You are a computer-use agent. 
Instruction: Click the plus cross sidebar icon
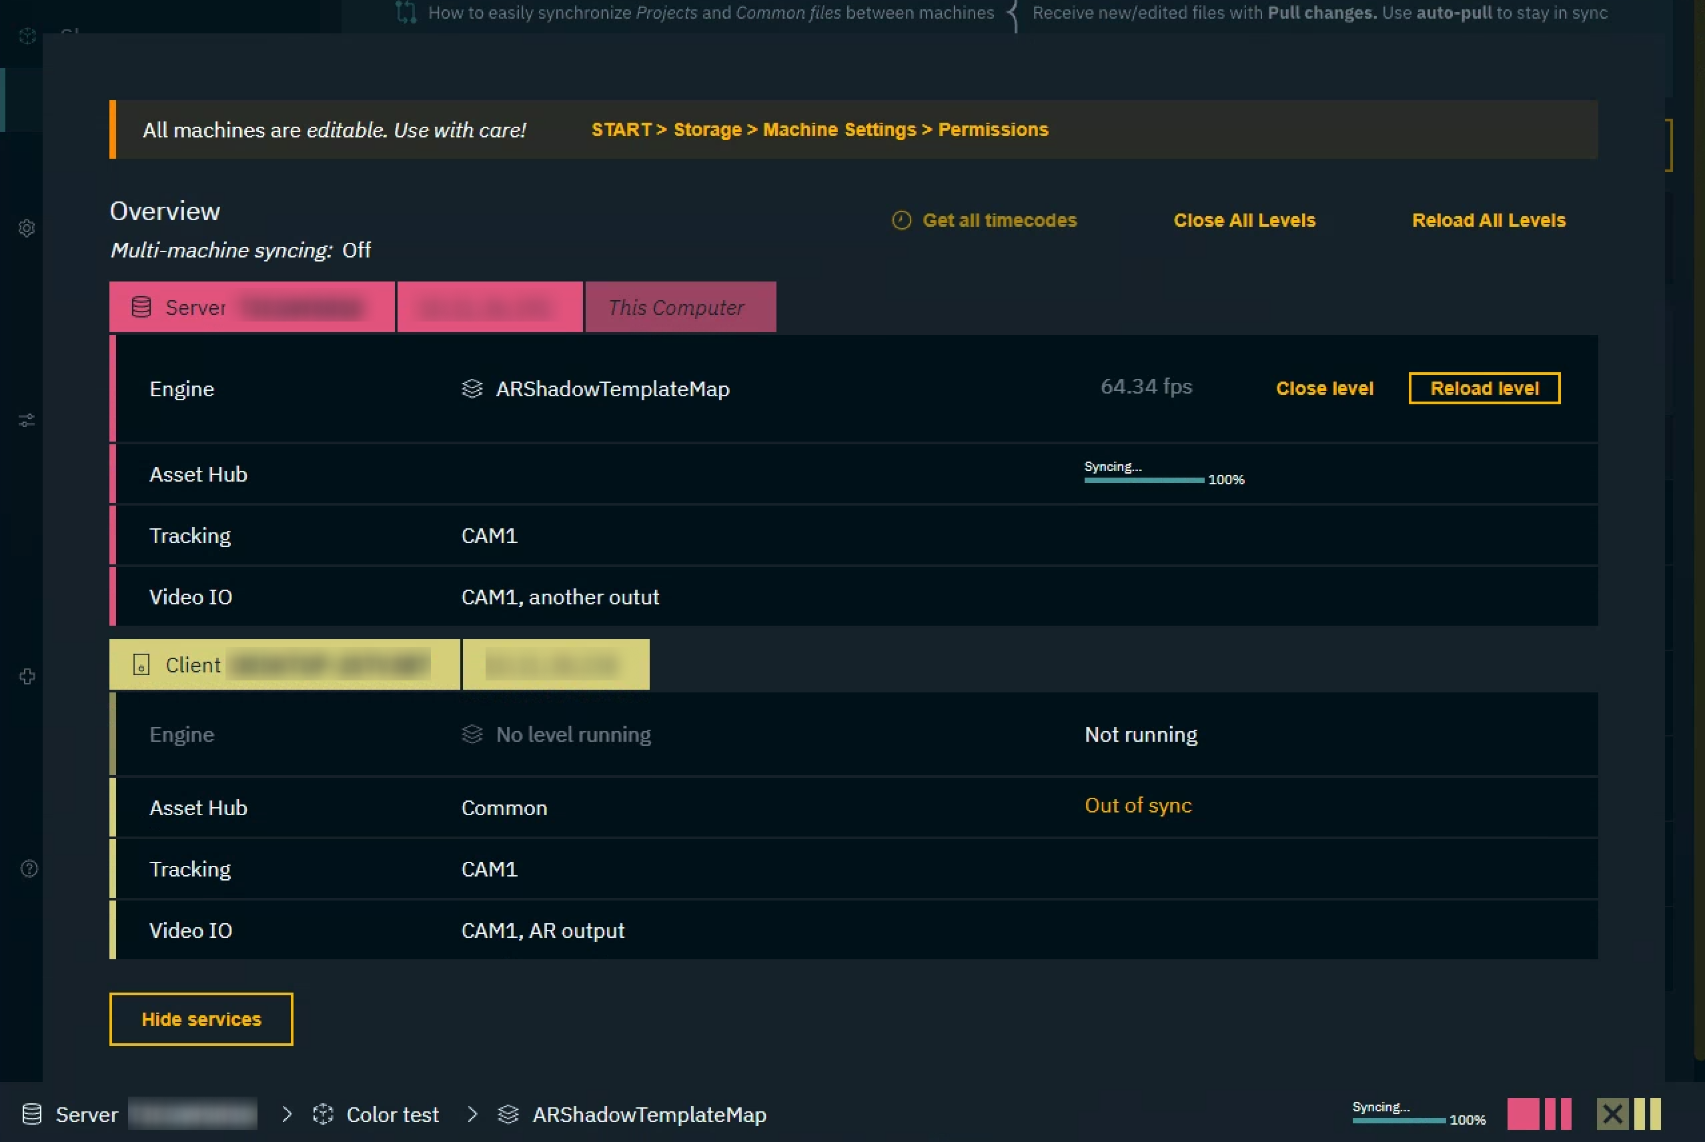pyautogui.click(x=27, y=676)
